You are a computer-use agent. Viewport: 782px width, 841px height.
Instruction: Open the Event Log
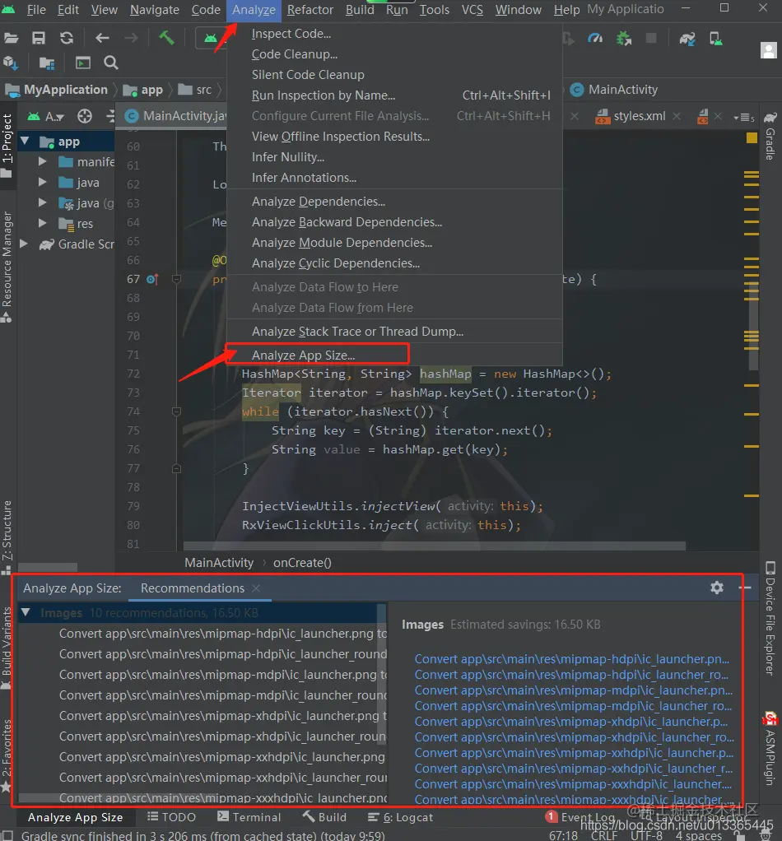click(x=580, y=817)
